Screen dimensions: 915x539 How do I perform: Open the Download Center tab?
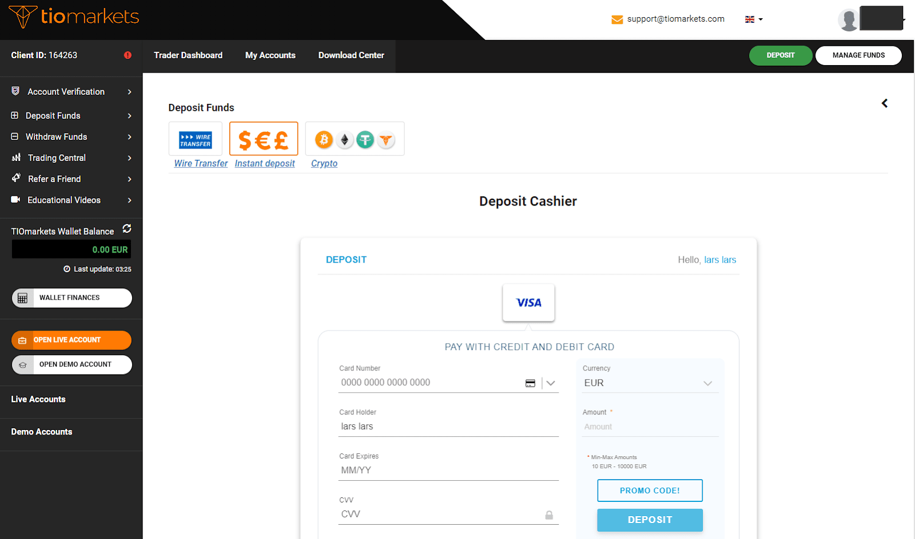(351, 55)
